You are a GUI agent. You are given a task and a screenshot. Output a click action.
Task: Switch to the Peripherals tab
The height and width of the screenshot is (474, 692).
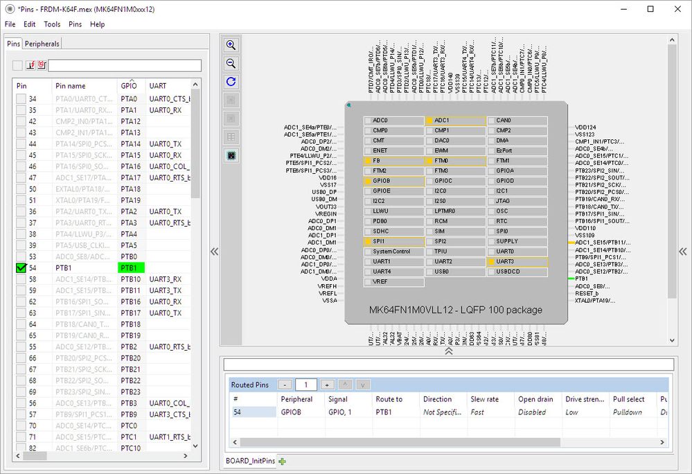(42, 44)
